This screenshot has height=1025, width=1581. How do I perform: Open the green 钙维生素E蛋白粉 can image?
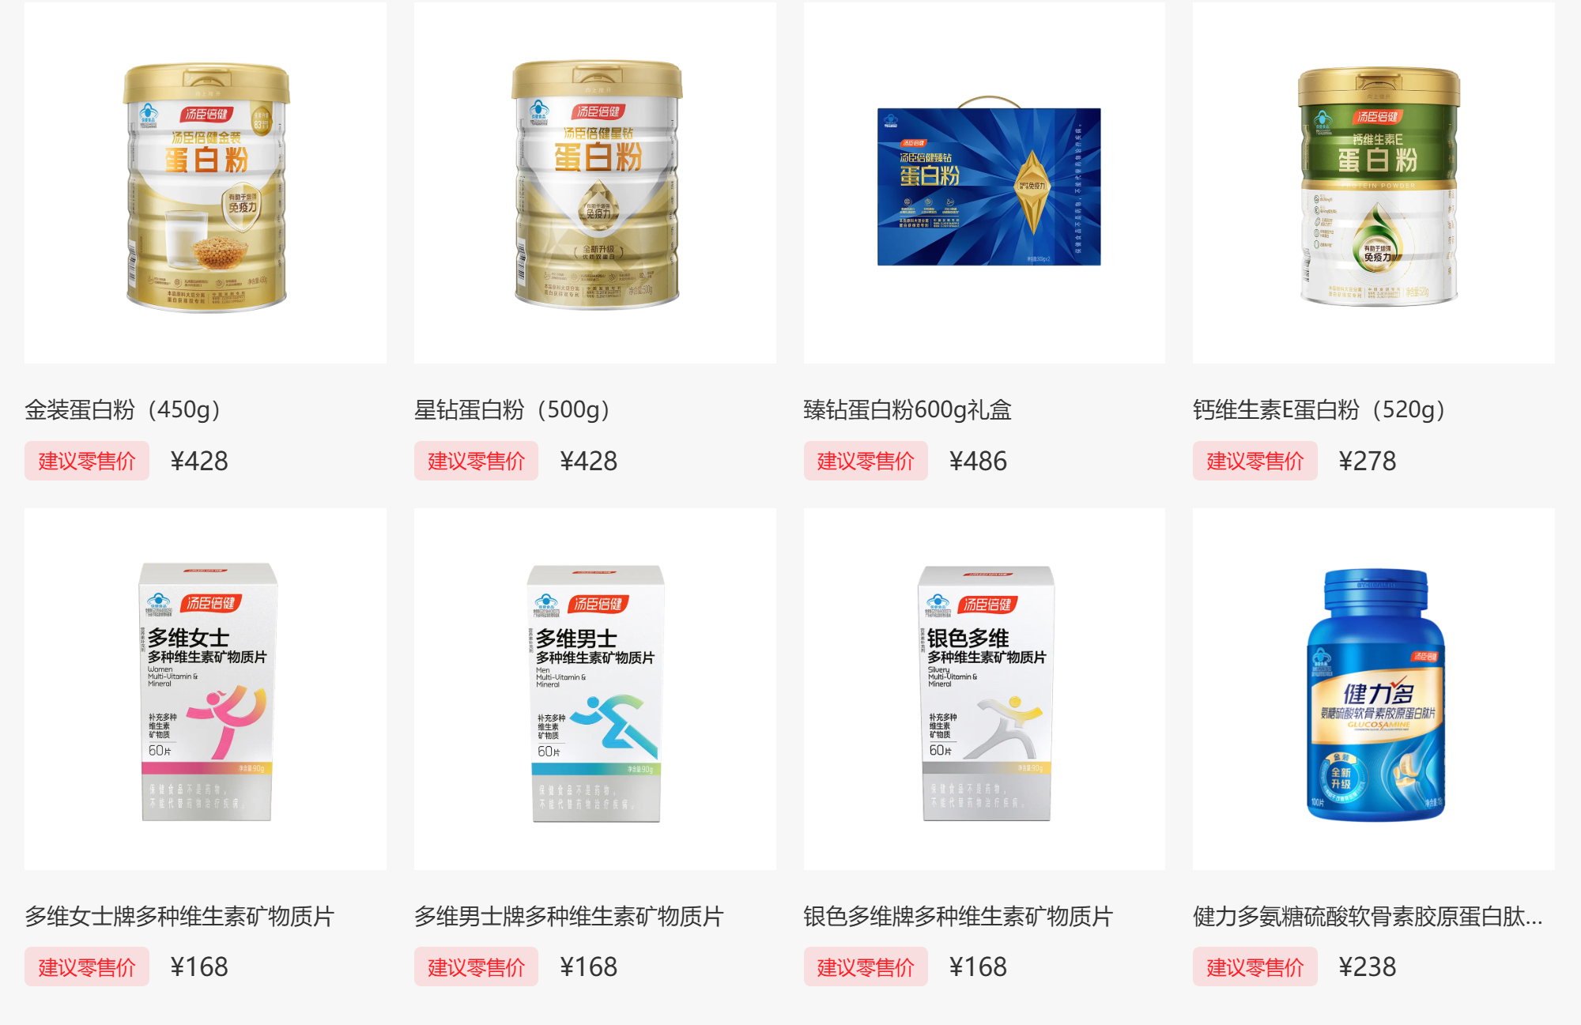tap(1374, 183)
